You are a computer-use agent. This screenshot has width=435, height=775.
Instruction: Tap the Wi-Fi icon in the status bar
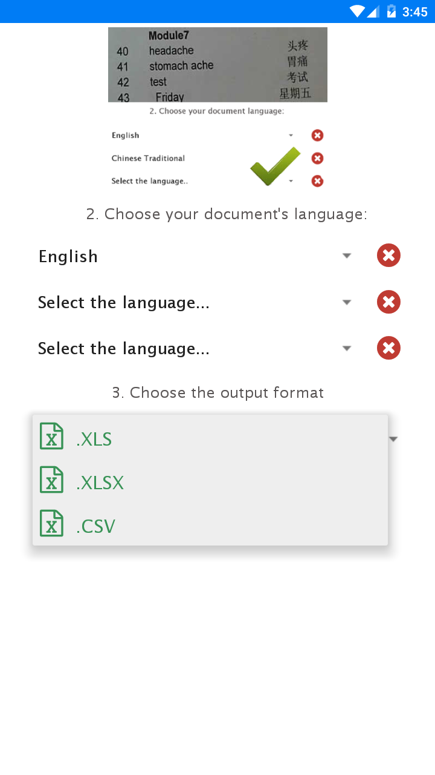(358, 10)
